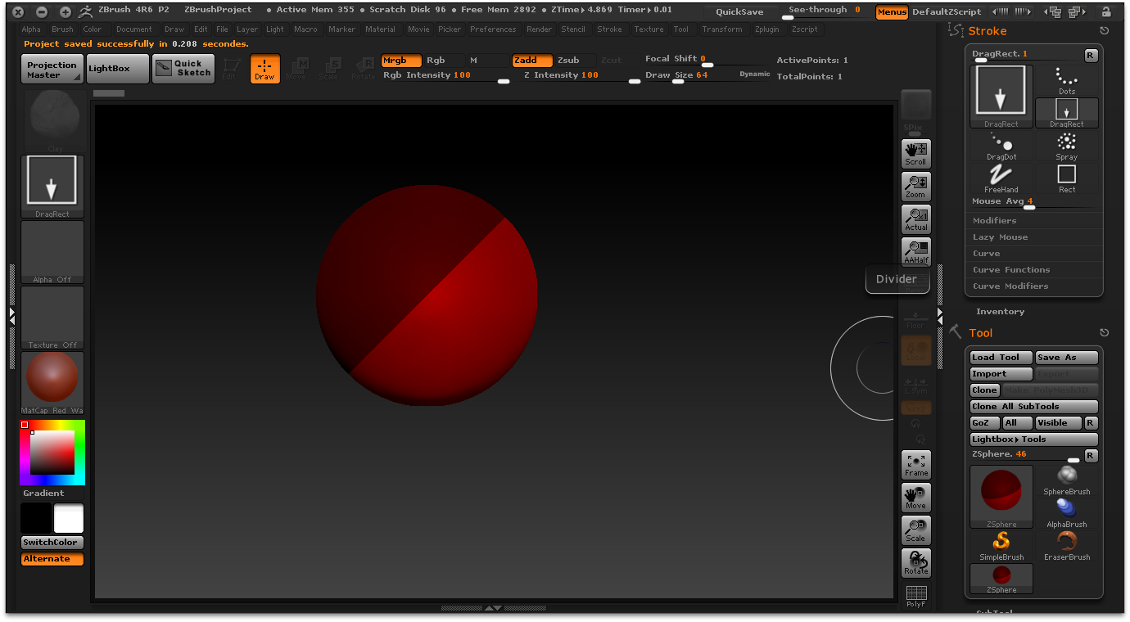1130x622 pixels.
Task: Select the EraserBrush tool
Action: pyautogui.click(x=1066, y=547)
